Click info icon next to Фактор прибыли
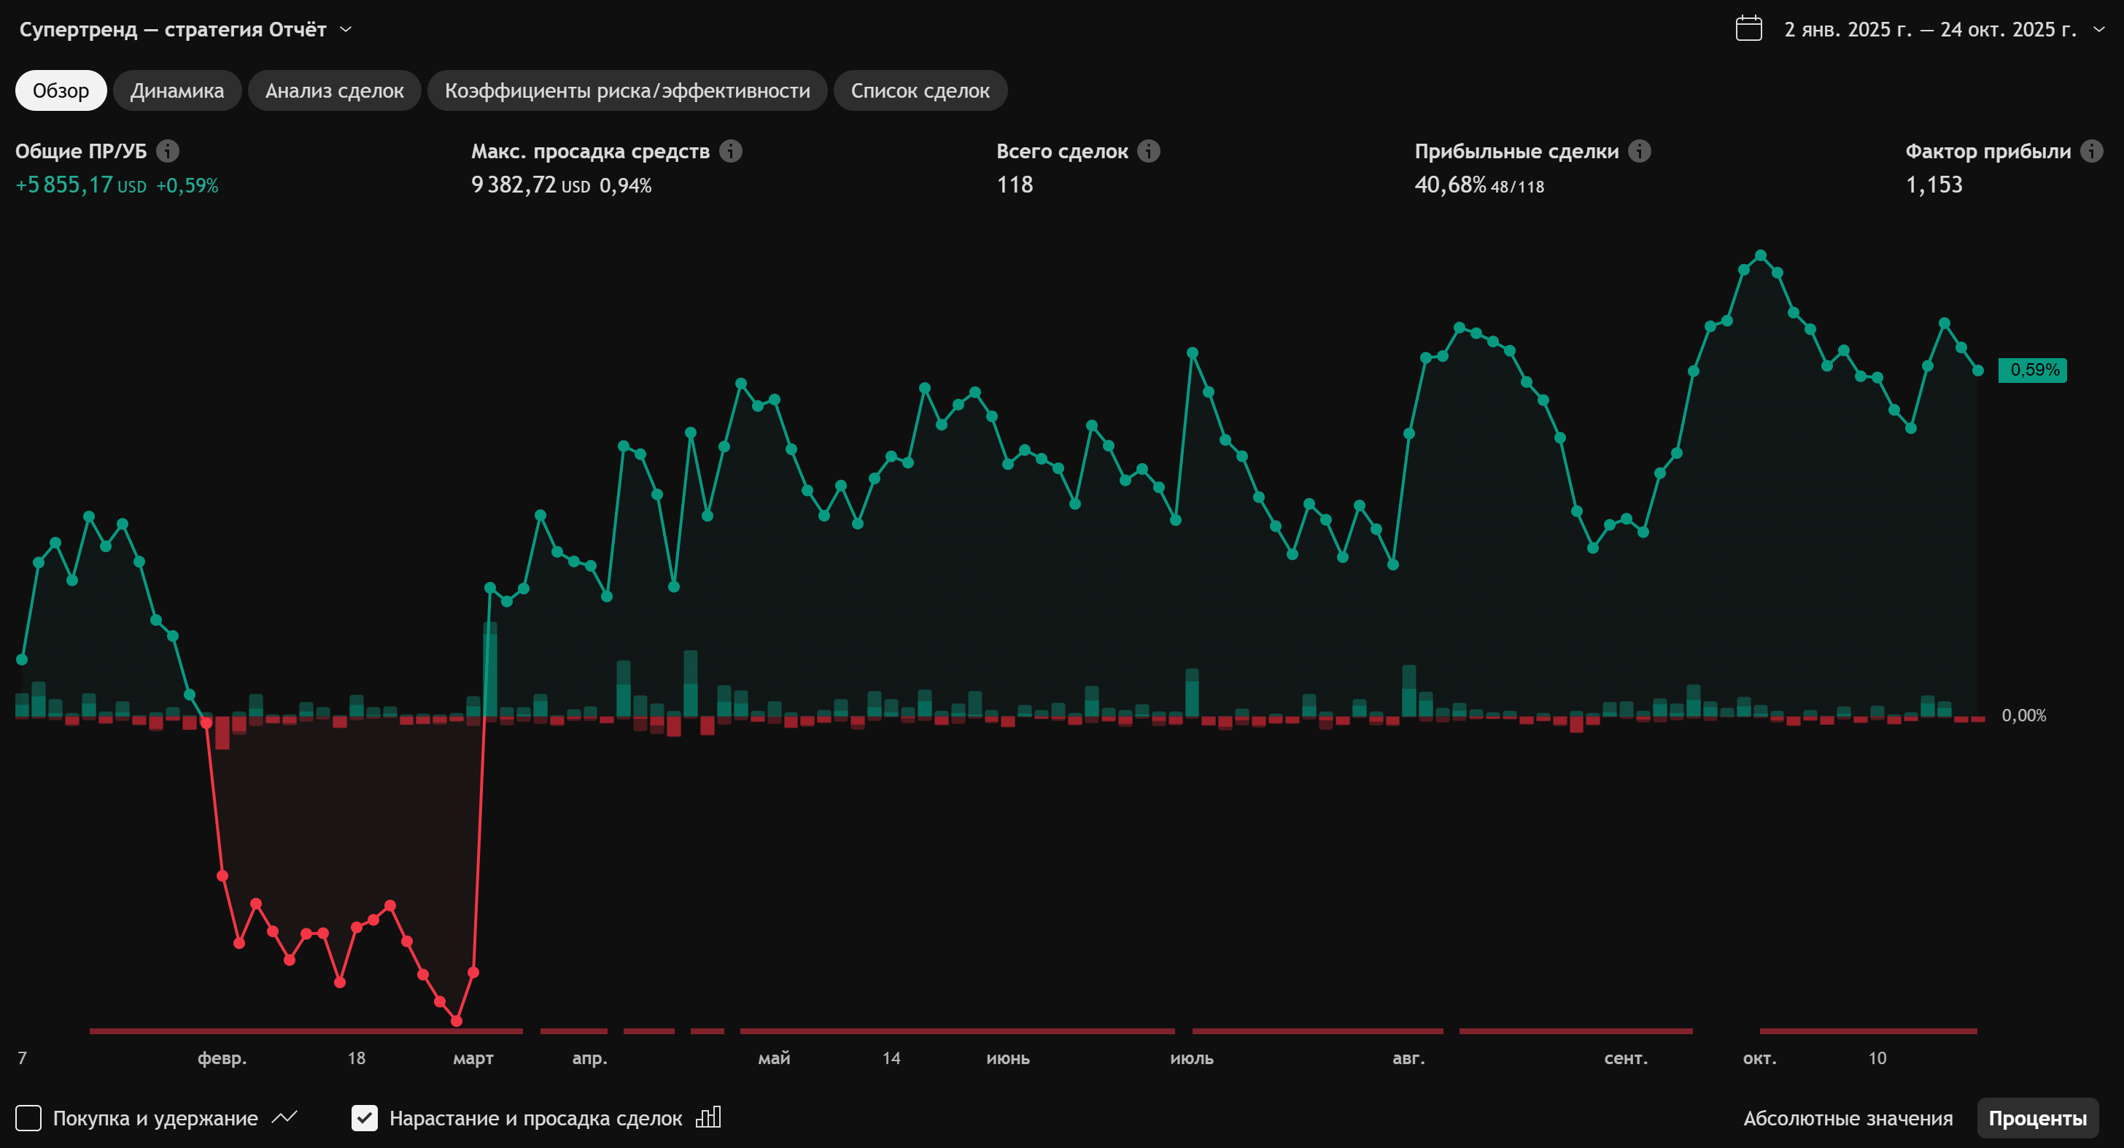The width and height of the screenshot is (2124, 1148). [x=2091, y=151]
